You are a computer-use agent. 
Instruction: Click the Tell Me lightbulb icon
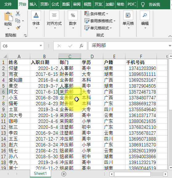coord(143,5)
